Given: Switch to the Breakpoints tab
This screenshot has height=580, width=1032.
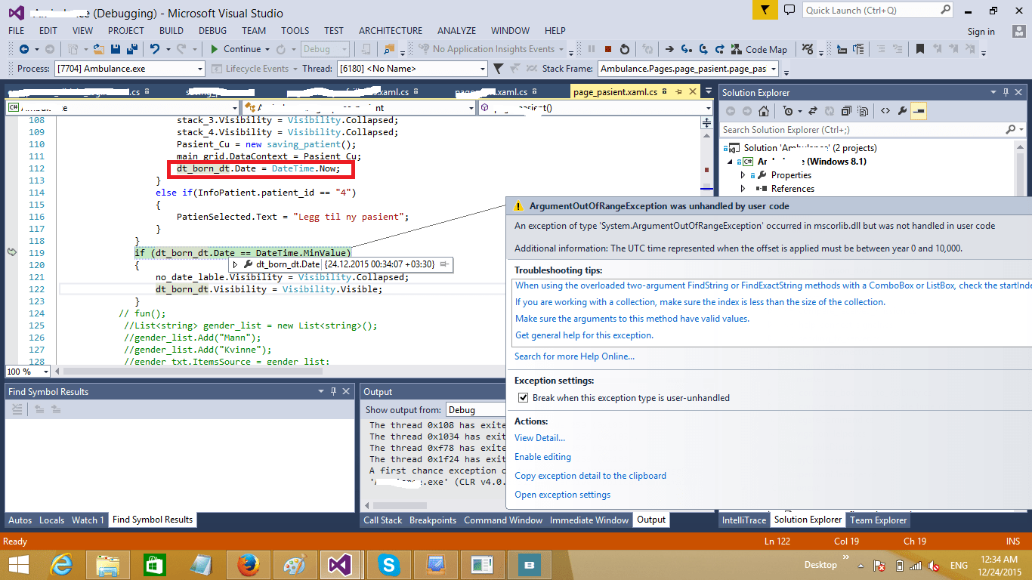Looking at the screenshot, I should [433, 520].
